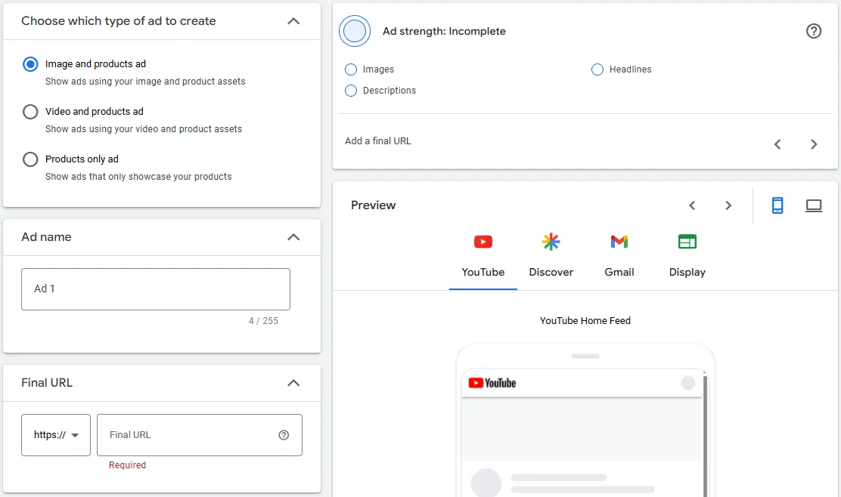Click the YouTube Home Feed caption
The image size is (841, 497).
coord(585,321)
